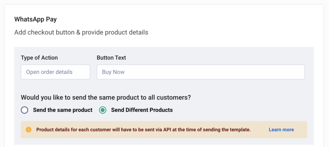Click the "Buy Now" placeholder text
The image size is (329, 147).
113,72
